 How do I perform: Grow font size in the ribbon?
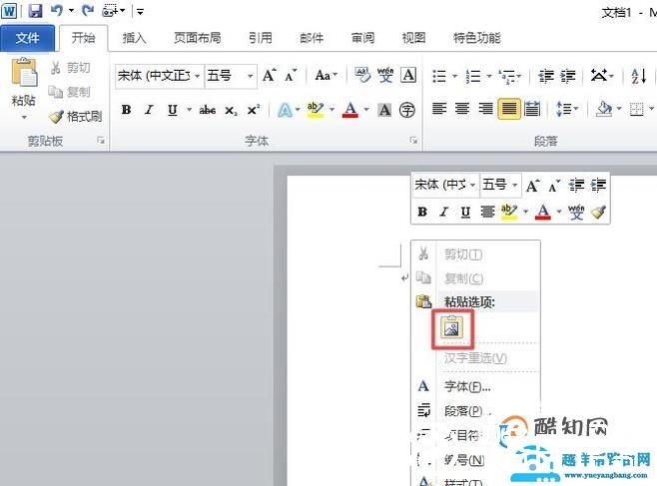click(269, 76)
